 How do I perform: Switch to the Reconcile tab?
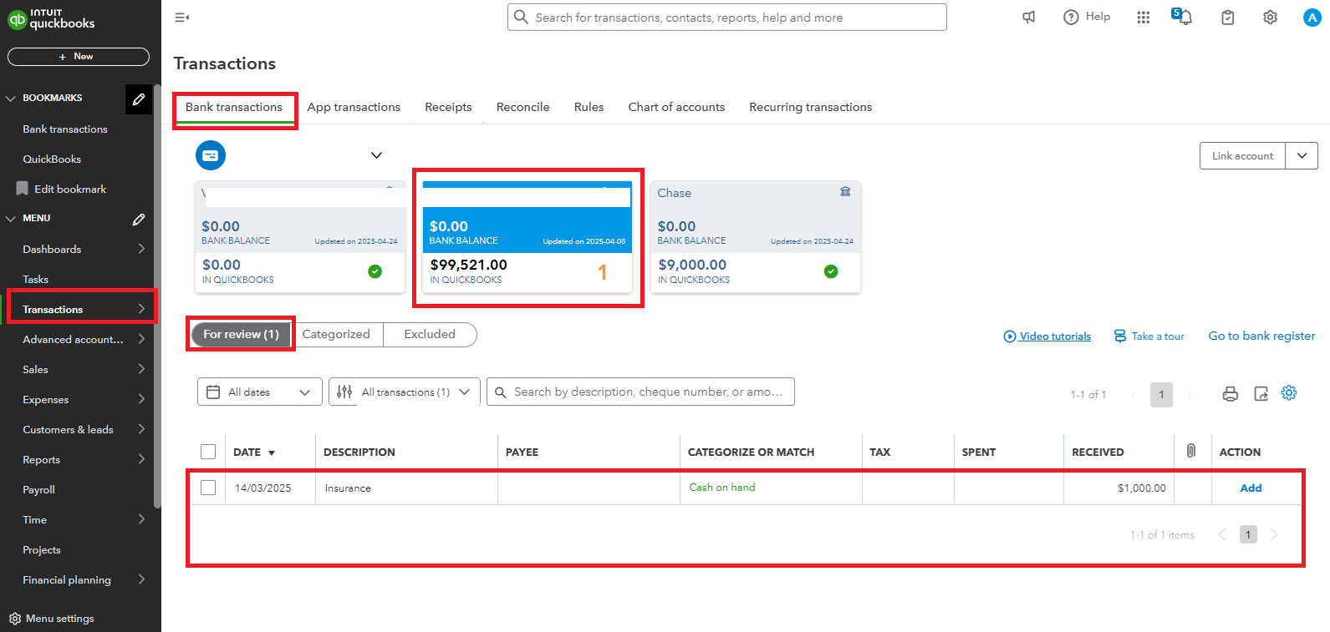pos(522,107)
